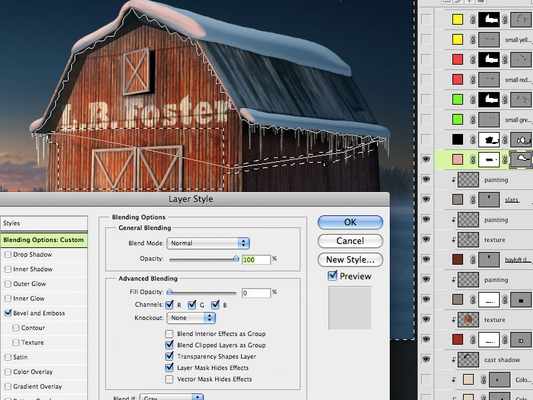The image size is (533, 400).
Task: Click the Fill Opacity value field
Action: click(x=257, y=293)
